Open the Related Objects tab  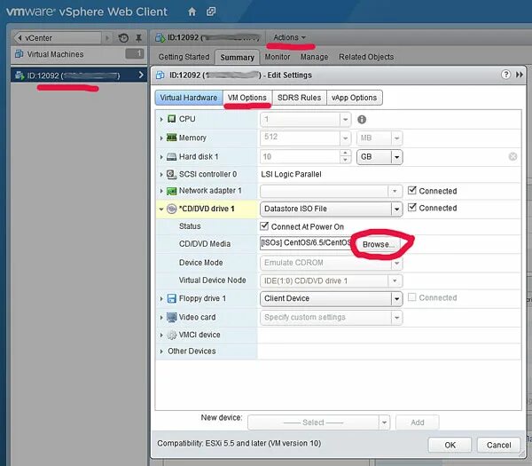pyautogui.click(x=366, y=57)
